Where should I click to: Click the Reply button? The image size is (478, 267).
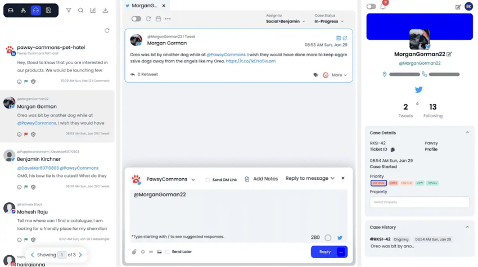(x=324, y=252)
